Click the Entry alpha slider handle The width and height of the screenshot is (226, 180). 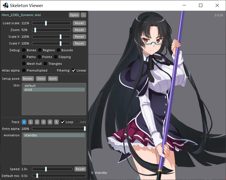(85, 128)
